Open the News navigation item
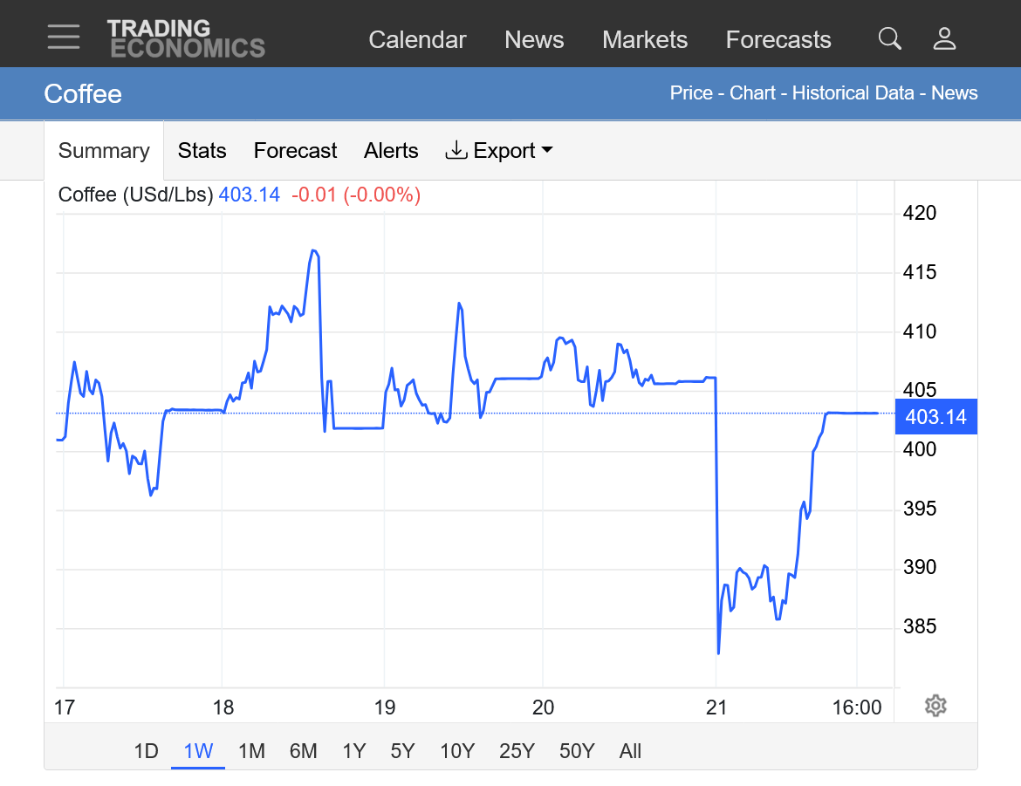 [534, 40]
